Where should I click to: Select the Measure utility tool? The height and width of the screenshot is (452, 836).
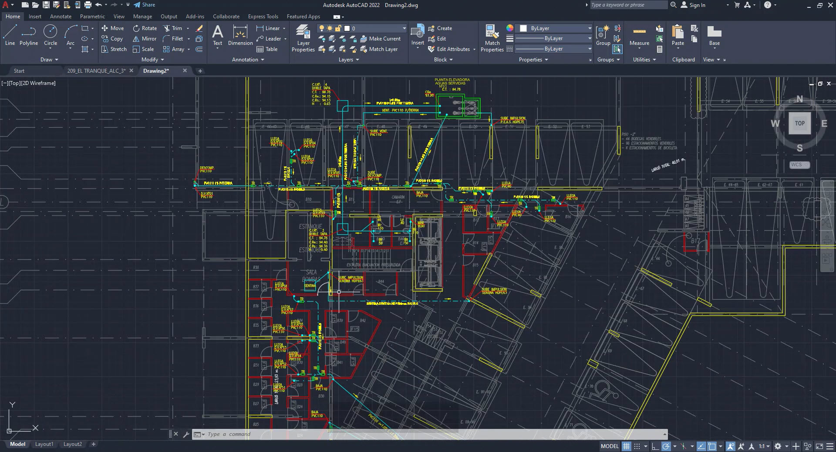pos(639,35)
